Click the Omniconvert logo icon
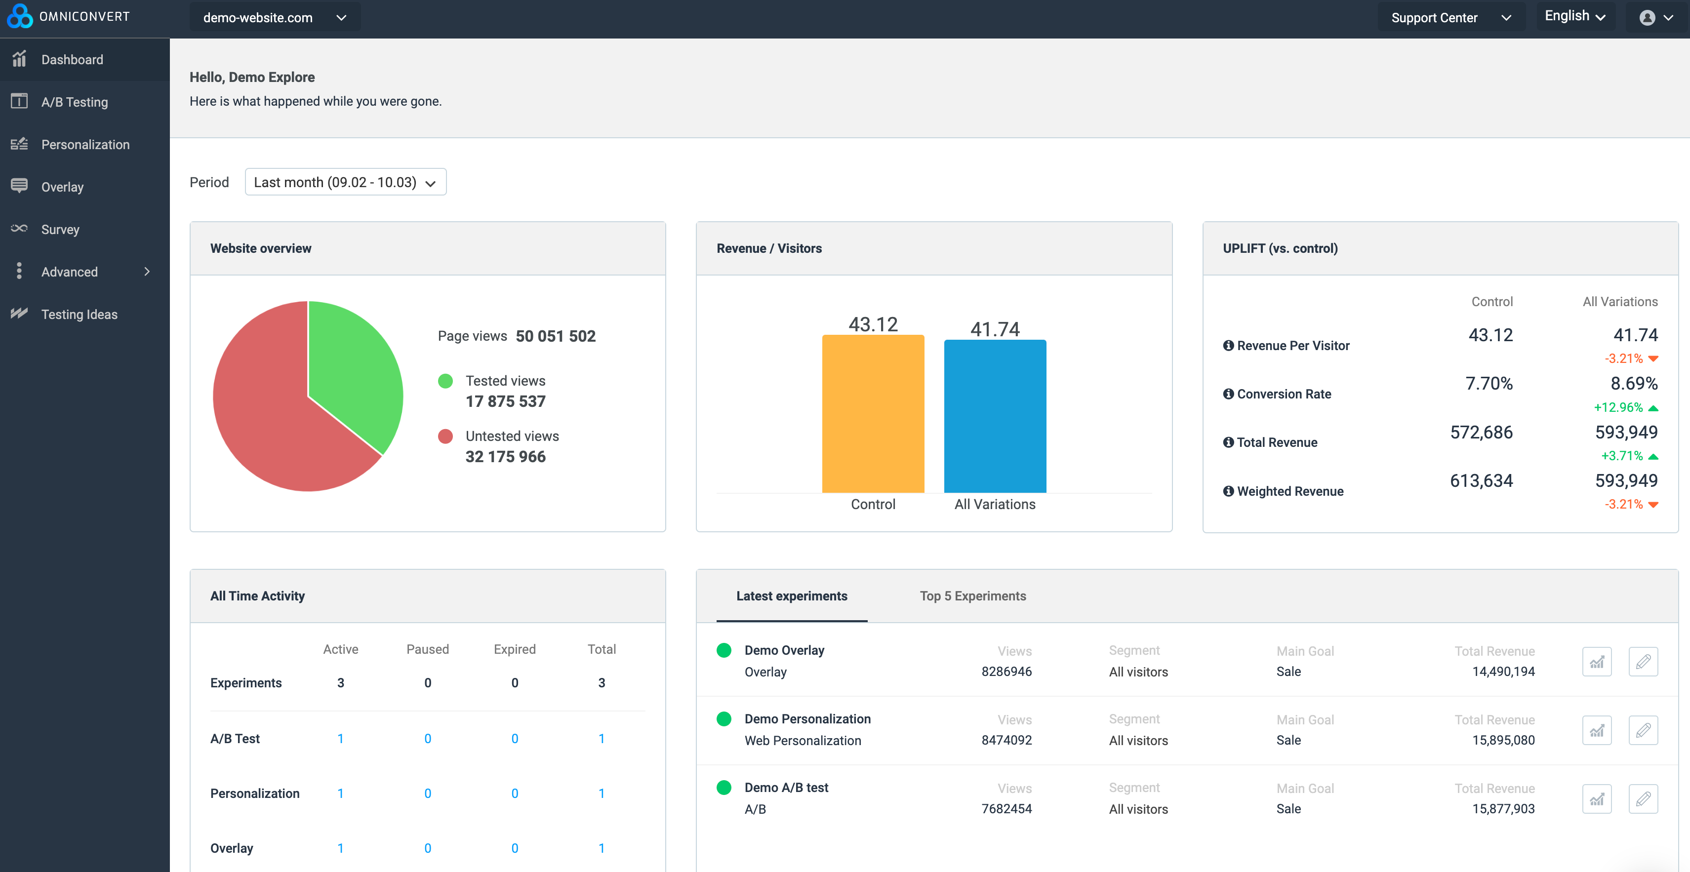The width and height of the screenshot is (1690, 872). (x=20, y=16)
